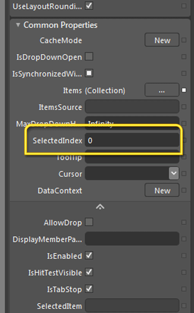Screen dimensions: 194x313
Task: Click the SelectedItem property label
Action: [x=59, y=306]
